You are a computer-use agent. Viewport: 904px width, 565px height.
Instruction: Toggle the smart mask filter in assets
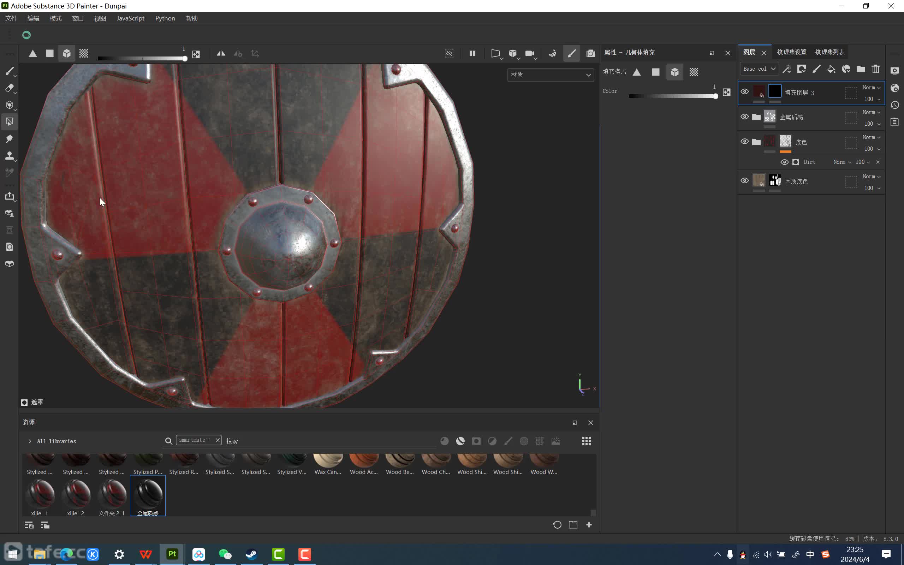coord(476,441)
